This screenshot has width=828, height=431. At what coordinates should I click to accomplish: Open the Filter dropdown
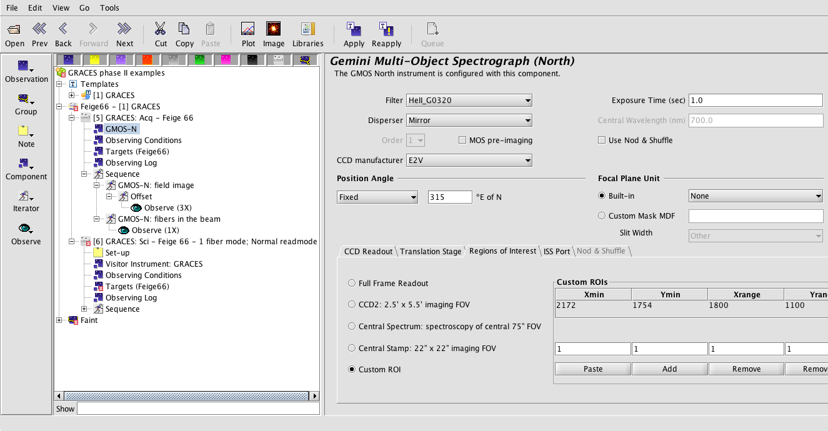(x=469, y=100)
